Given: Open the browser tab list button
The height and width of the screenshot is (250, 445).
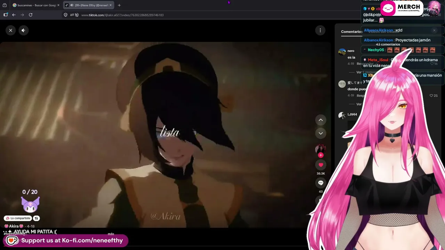Looking at the screenshot, I should (x=5, y=5).
